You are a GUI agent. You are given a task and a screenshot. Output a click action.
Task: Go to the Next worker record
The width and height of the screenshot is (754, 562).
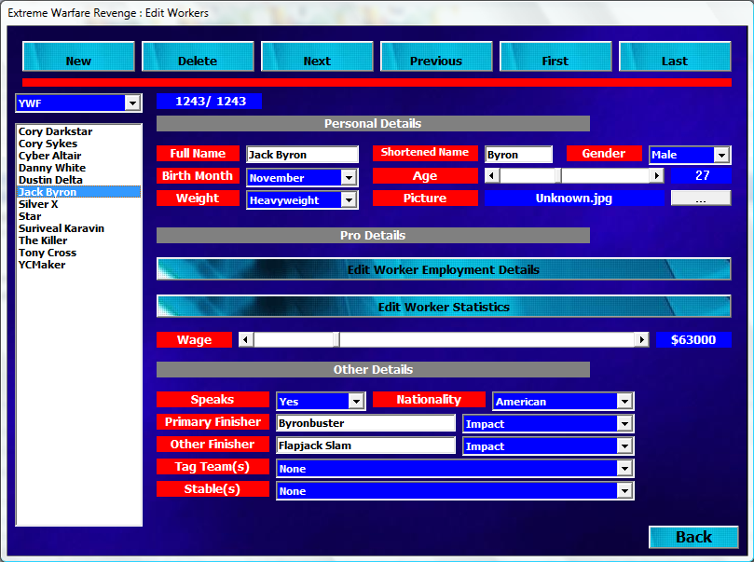click(x=317, y=58)
